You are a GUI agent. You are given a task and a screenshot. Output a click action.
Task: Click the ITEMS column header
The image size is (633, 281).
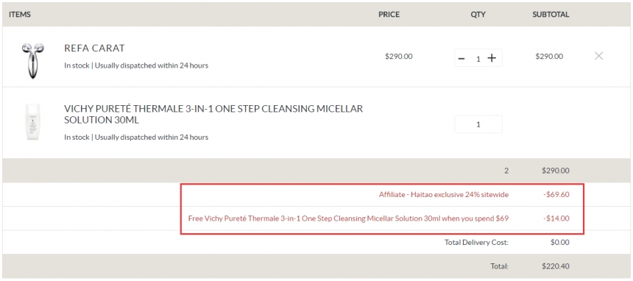coord(20,15)
